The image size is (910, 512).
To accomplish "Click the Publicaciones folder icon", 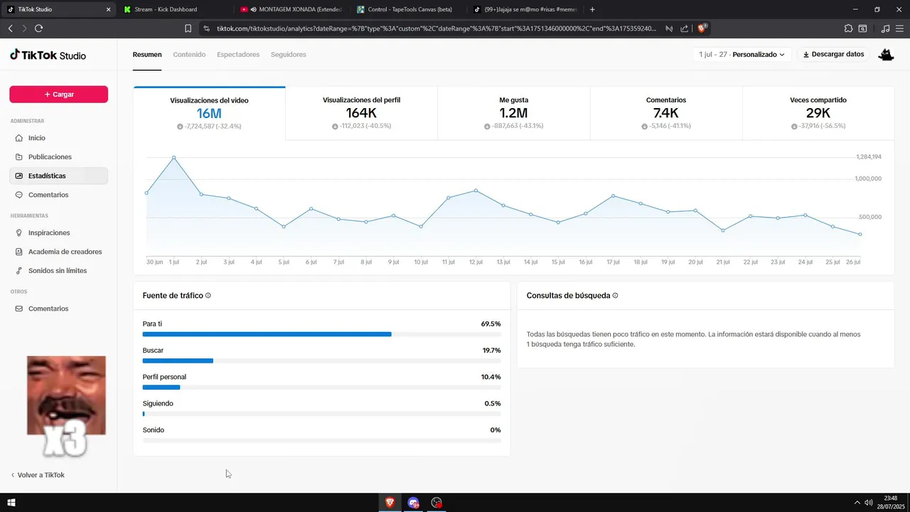I will point(18,157).
